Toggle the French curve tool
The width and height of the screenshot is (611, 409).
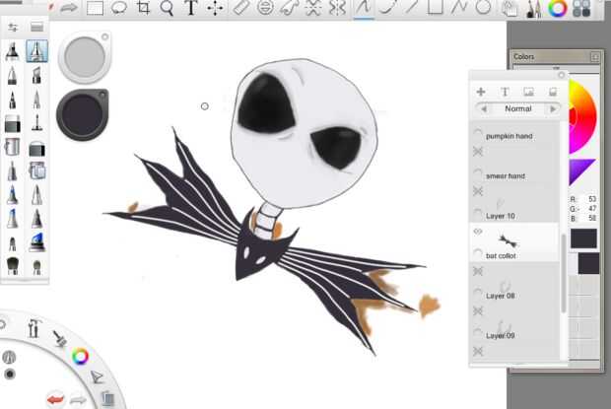click(x=289, y=8)
